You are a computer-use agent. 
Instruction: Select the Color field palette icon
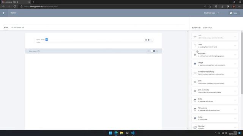195,118
